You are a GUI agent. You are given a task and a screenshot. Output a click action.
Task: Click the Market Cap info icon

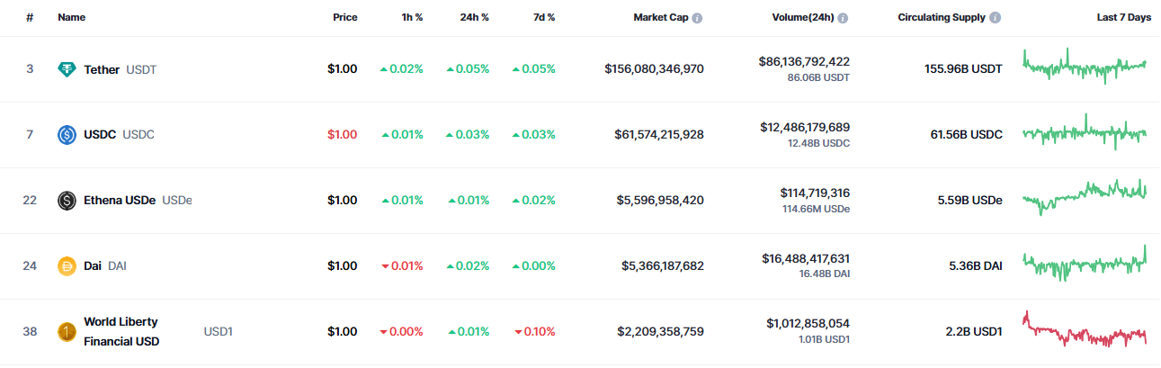[697, 18]
